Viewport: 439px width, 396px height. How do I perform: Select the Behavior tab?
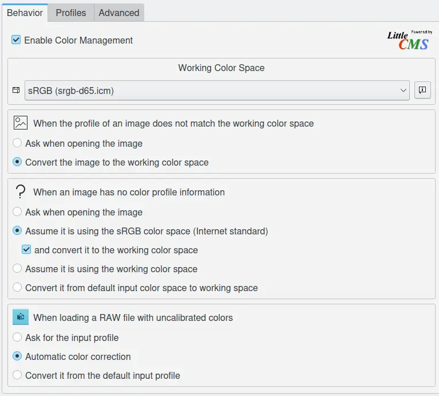(25, 13)
